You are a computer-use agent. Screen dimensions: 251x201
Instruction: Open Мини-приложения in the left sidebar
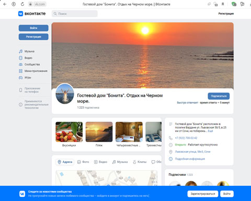[36, 71]
